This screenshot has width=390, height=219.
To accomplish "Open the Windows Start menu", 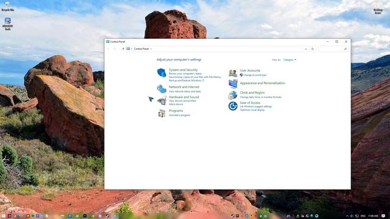I will 4,216.
